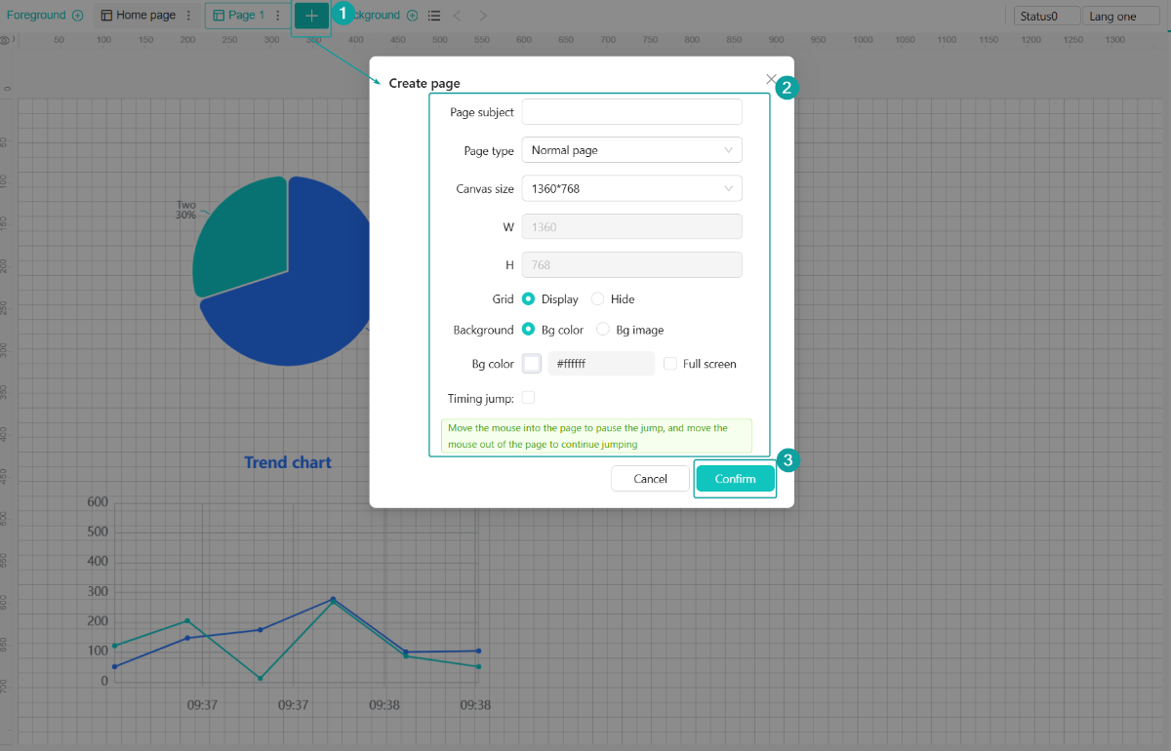This screenshot has width=1171, height=751.
Task: Open the Page 1 tab's more options
Action: pyautogui.click(x=278, y=16)
